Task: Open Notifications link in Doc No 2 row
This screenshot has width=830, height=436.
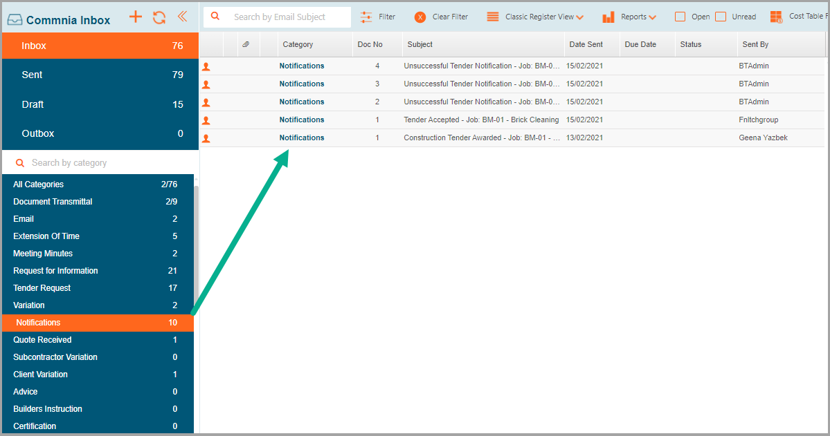Action: pos(302,102)
